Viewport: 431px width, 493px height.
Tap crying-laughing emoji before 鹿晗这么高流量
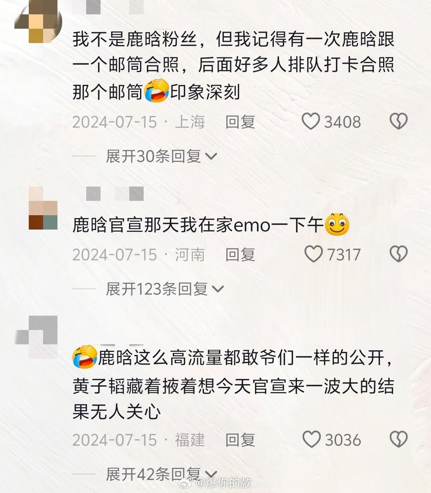click(x=85, y=356)
